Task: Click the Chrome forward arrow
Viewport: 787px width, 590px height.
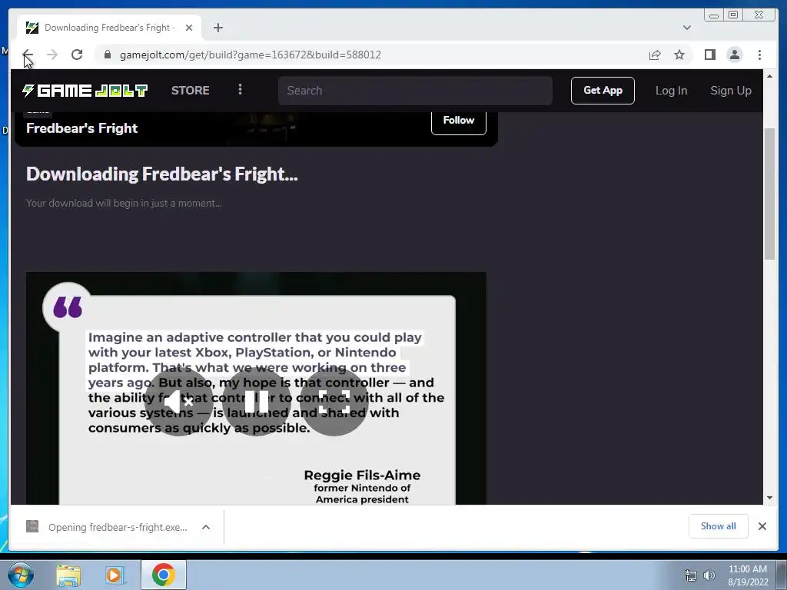Action: (52, 55)
